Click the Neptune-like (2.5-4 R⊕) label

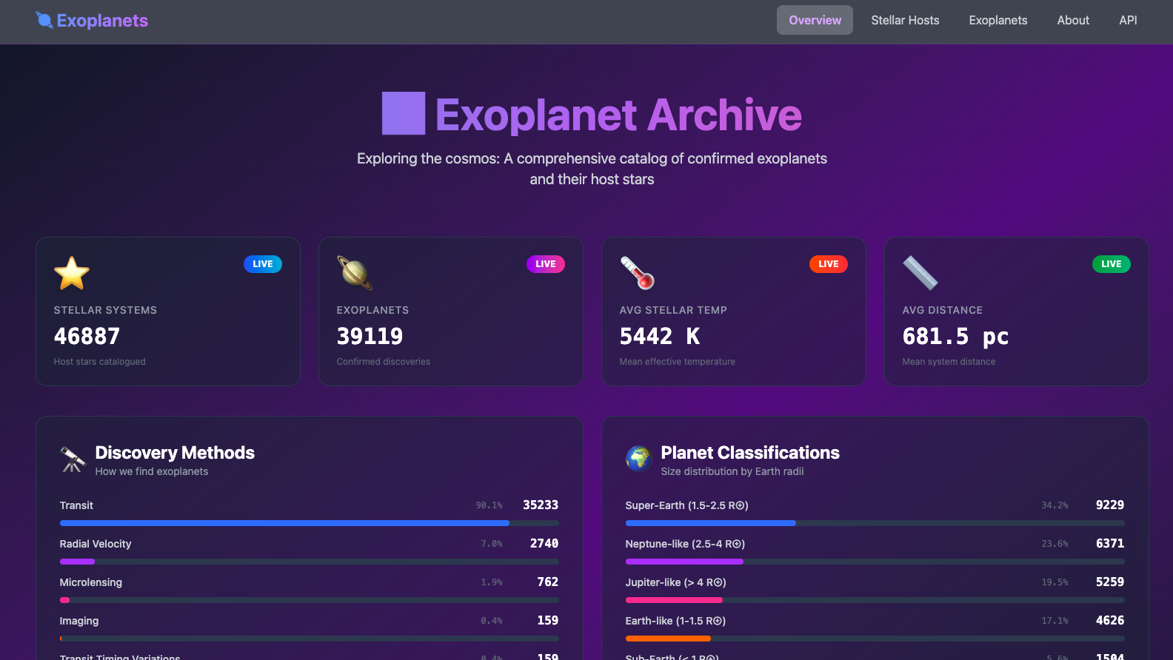pyautogui.click(x=685, y=544)
